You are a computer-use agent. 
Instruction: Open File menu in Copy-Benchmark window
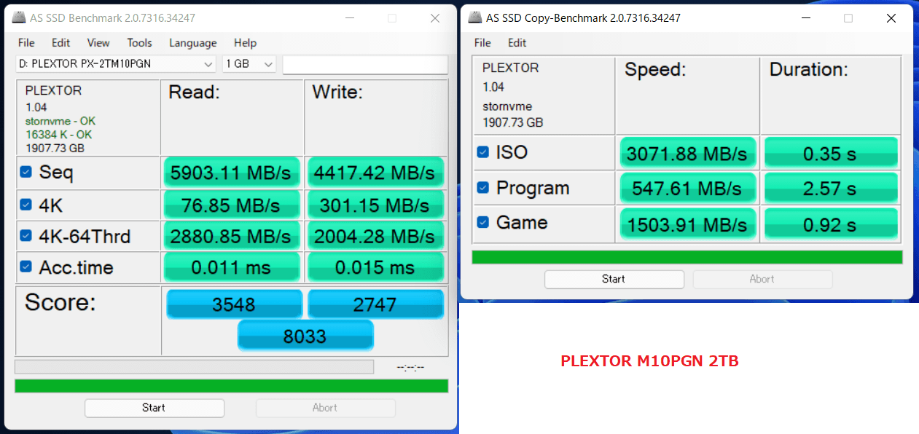(482, 43)
